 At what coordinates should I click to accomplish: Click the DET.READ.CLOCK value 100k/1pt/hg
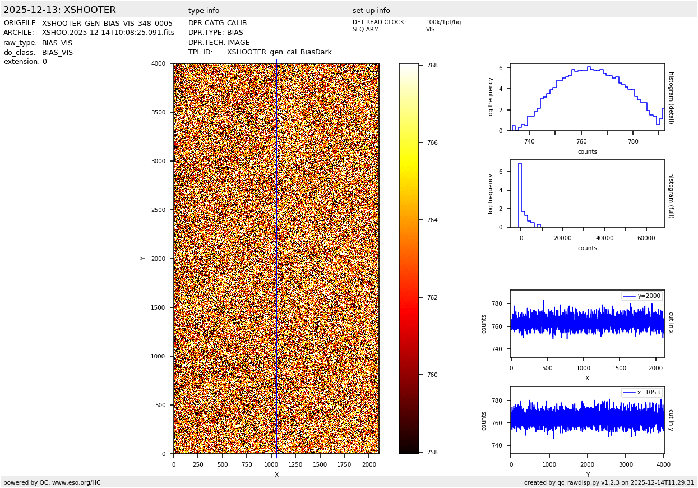pyautogui.click(x=443, y=22)
